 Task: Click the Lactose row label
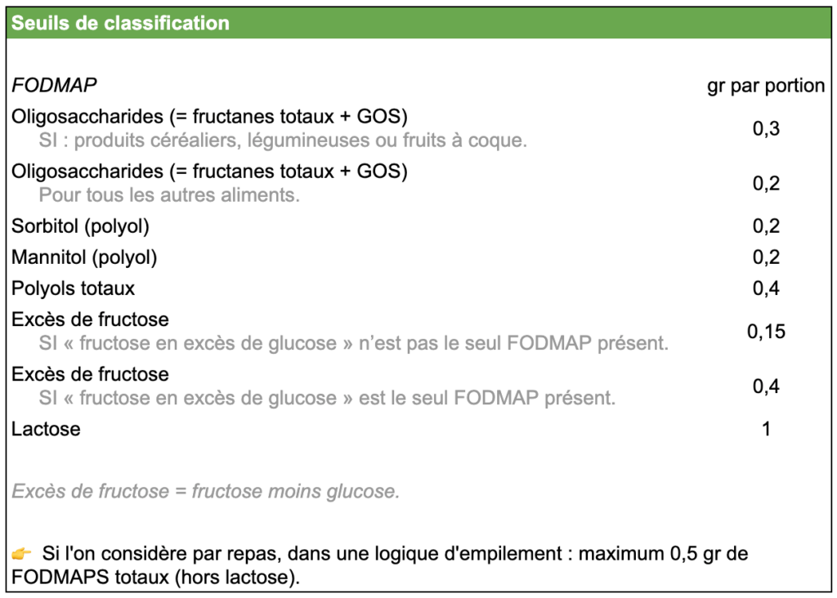pyautogui.click(x=46, y=429)
